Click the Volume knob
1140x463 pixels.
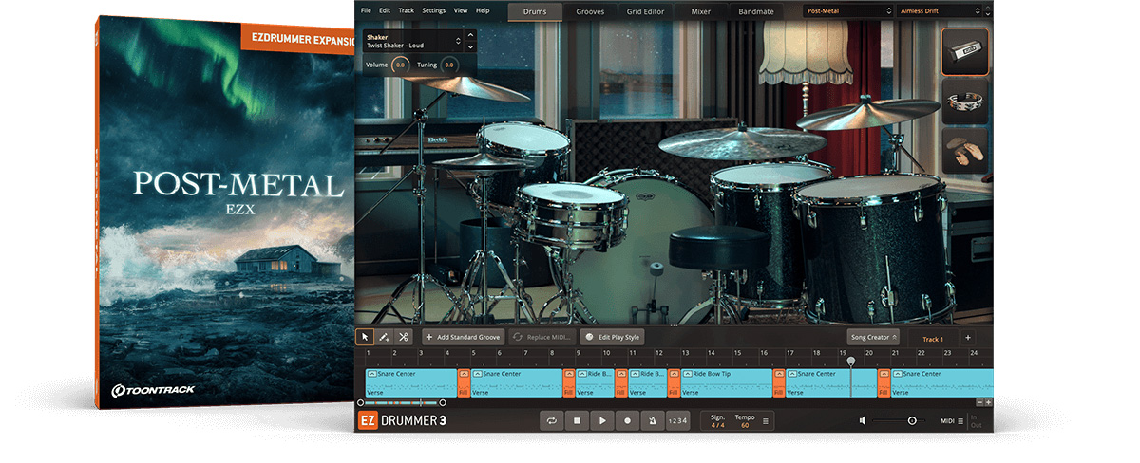(x=401, y=65)
